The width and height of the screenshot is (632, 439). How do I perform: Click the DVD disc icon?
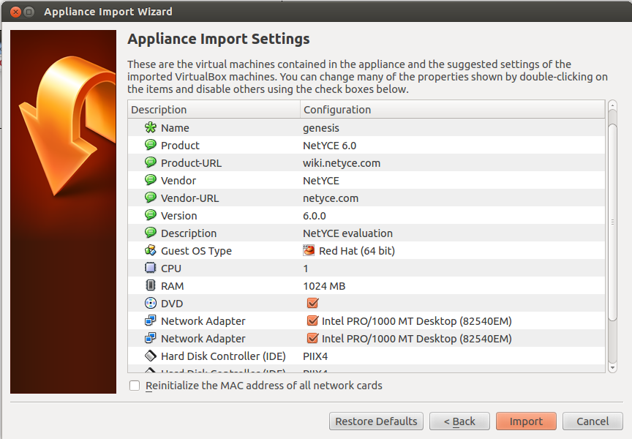click(x=151, y=304)
